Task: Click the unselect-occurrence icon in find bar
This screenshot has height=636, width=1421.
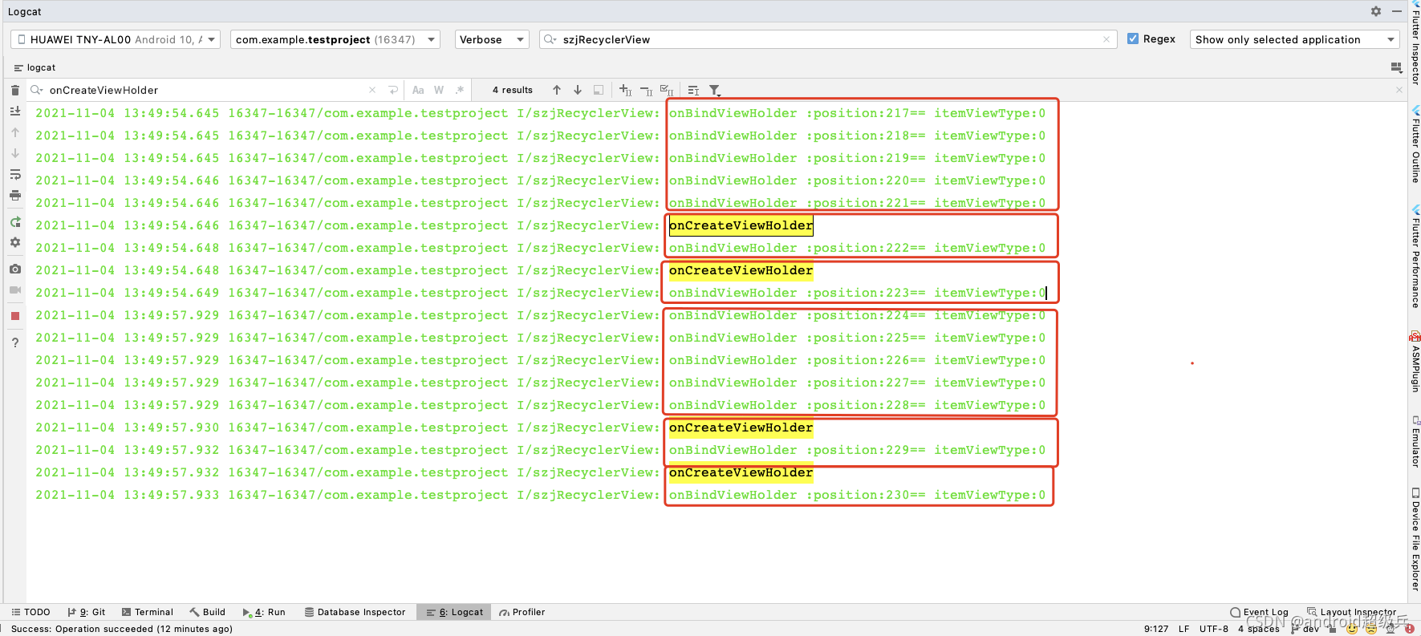Action: point(647,90)
